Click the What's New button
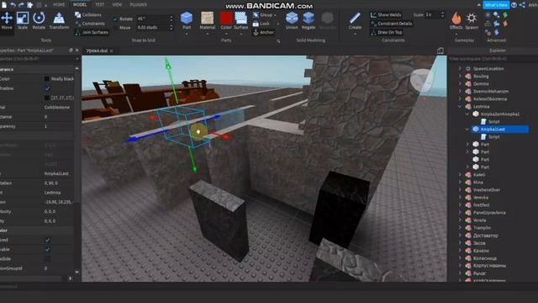 [x=496, y=5]
